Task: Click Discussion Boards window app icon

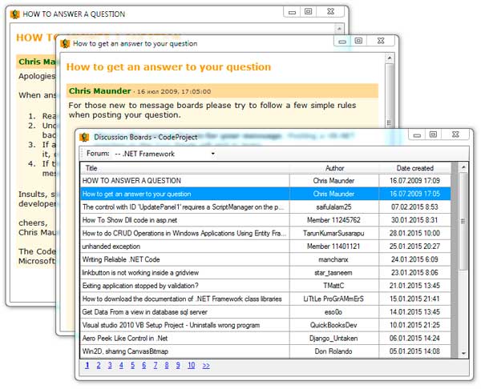Action: click(84, 137)
